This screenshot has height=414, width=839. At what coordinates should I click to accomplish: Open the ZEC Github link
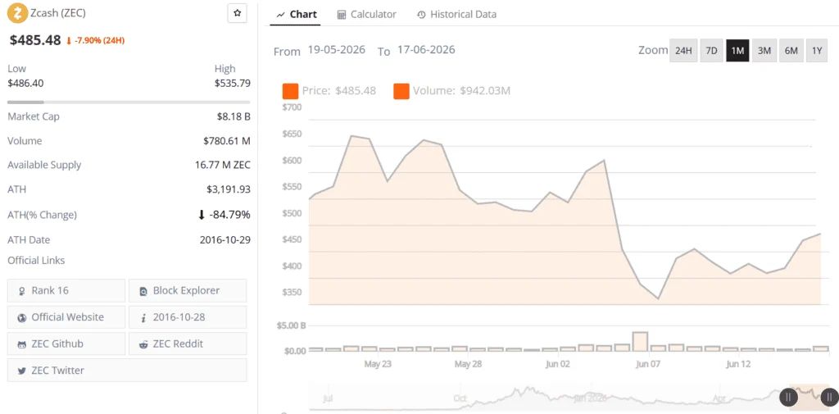[x=66, y=343]
